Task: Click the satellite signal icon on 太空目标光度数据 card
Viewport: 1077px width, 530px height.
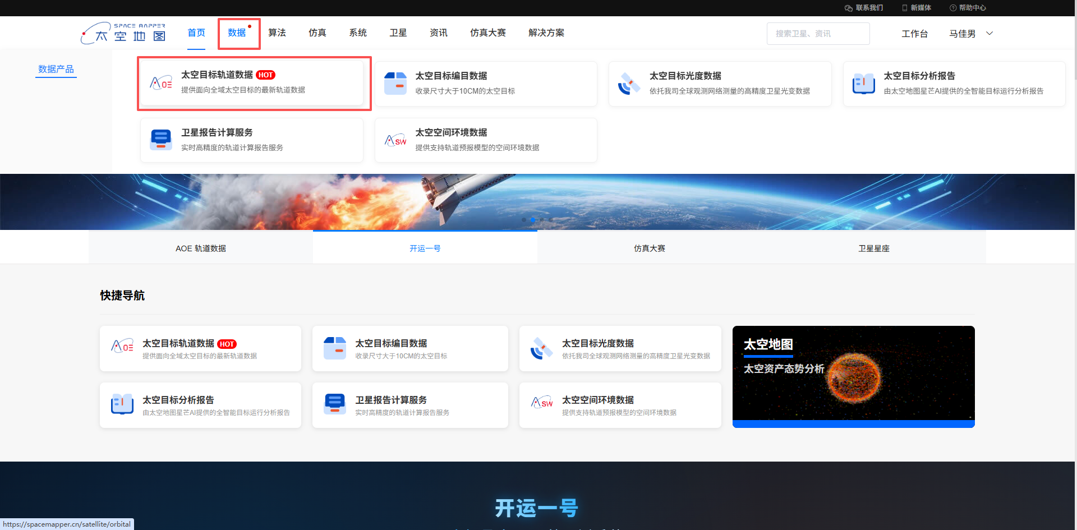Action: pyautogui.click(x=630, y=82)
